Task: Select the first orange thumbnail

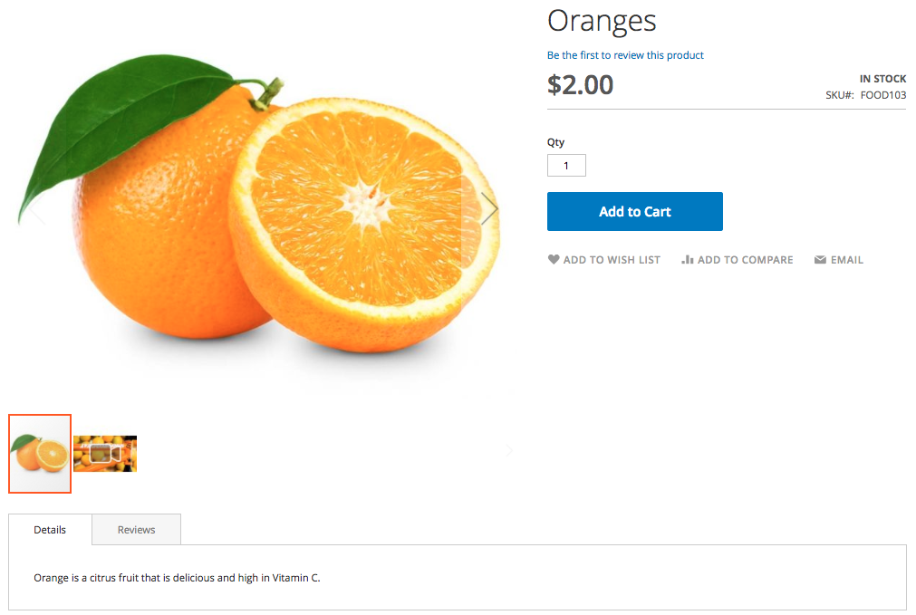Action: pos(40,453)
